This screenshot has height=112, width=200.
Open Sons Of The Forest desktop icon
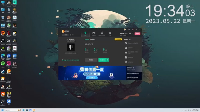coord(9,34)
